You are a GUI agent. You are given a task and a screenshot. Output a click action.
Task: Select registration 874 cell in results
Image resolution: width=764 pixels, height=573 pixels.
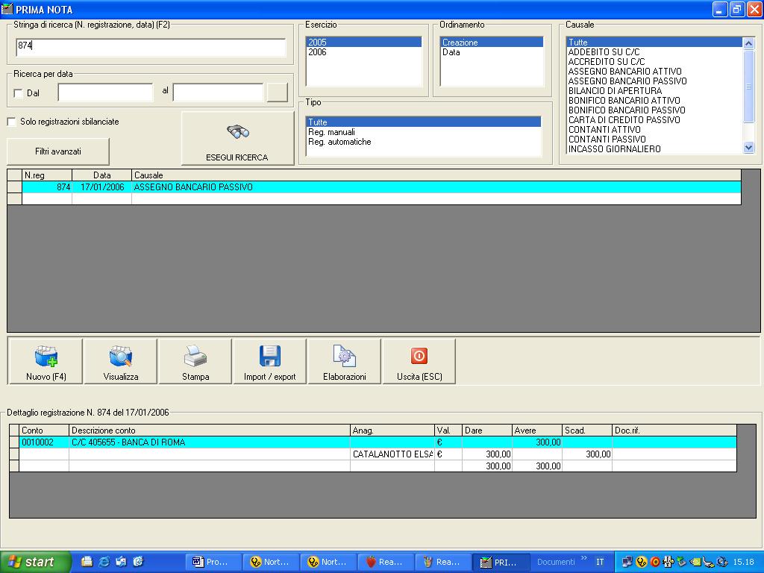pyautogui.click(x=47, y=187)
